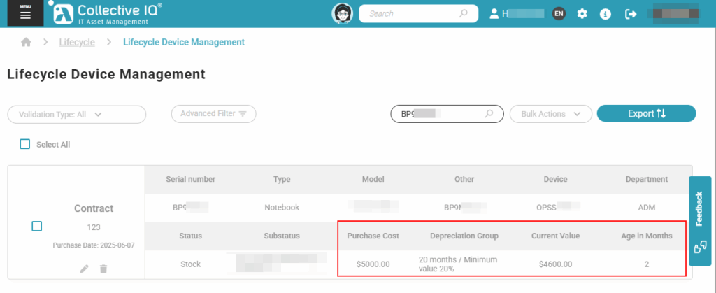Check the Contract 123 row checkbox
Image resolution: width=716 pixels, height=293 pixels.
[37, 226]
